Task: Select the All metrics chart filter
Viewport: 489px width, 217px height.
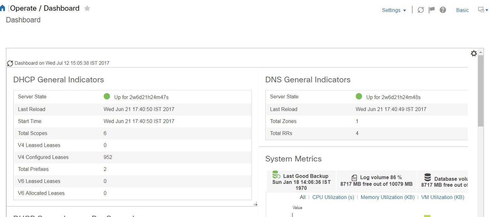Action: [x=303, y=197]
